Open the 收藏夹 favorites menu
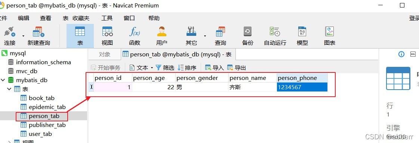Viewport: 419px width, 143px height. point(81,18)
